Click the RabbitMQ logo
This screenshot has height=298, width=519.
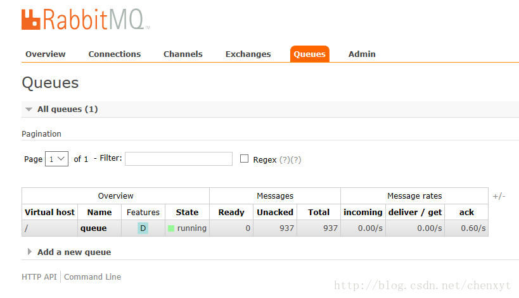pyautogui.click(x=86, y=20)
